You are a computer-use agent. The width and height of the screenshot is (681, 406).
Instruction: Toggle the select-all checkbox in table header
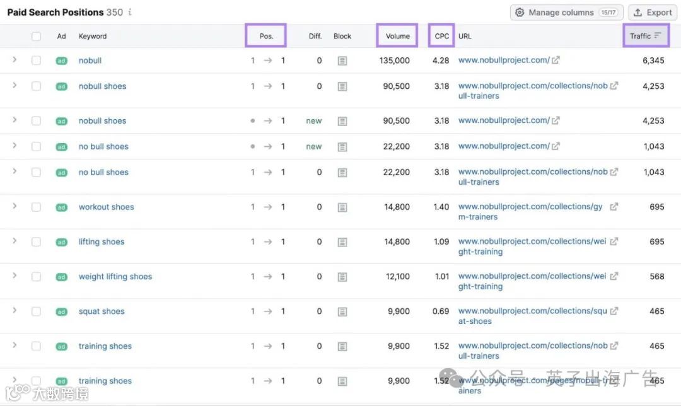pos(36,36)
